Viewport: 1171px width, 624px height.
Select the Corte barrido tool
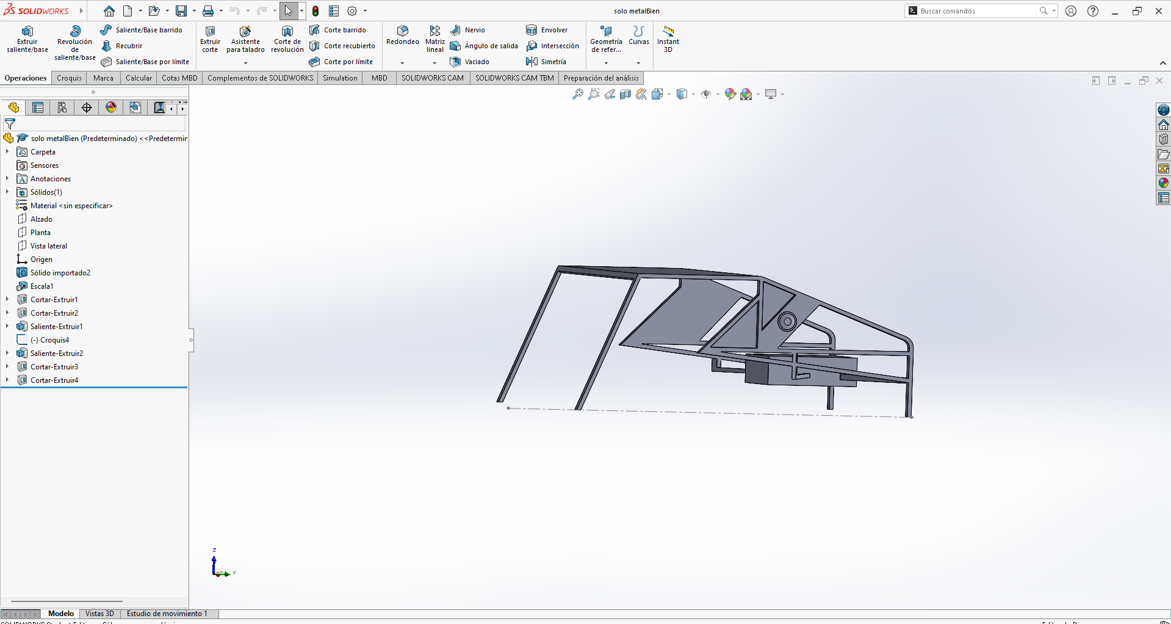pyautogui.click(x=337, y=30)
